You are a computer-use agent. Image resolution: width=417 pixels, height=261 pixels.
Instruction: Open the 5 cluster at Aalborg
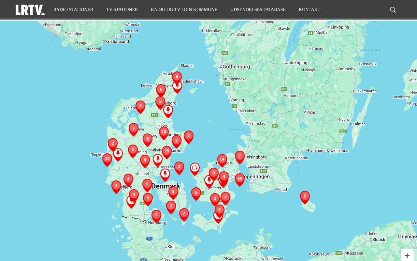(x=160, y=103)
